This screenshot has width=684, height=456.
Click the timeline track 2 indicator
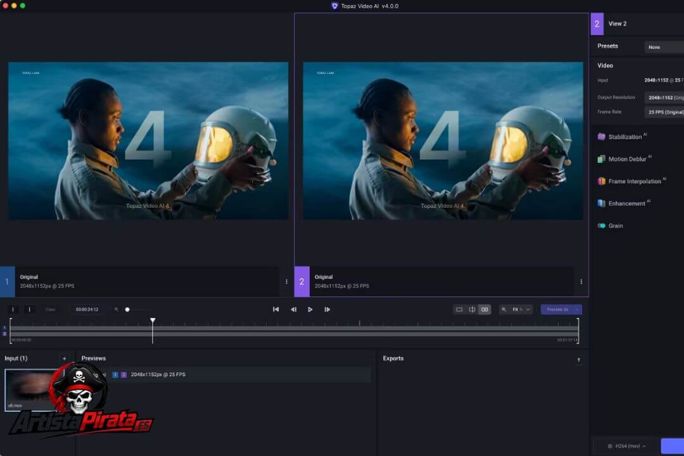[4, 334]
